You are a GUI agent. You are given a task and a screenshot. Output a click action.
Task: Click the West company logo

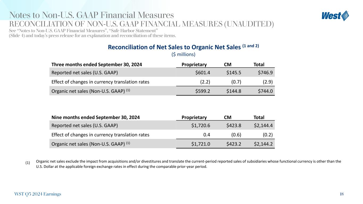335,16
